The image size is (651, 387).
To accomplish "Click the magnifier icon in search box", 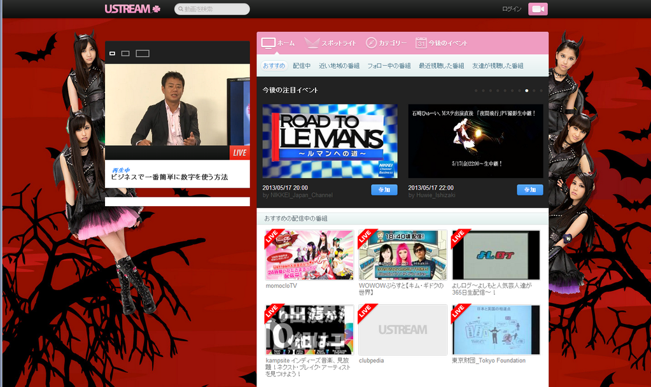I will [181, 9].
